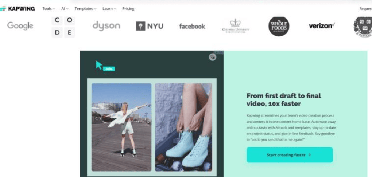Click the dyson logo
This screenshot has height=177, width=372.
(106, 26)
